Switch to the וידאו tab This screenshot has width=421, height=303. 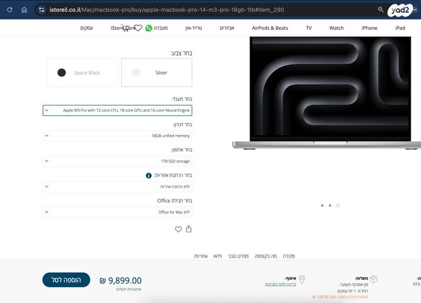point(217,256)
